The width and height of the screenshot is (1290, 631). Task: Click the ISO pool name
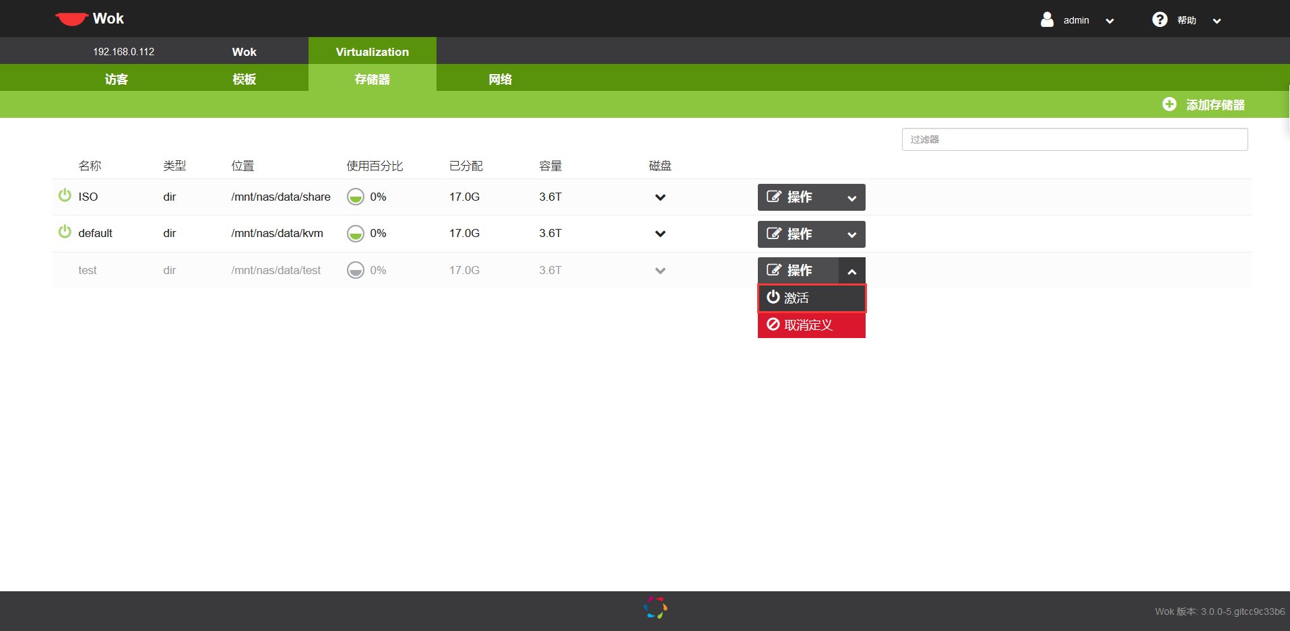tap(88, 197)
